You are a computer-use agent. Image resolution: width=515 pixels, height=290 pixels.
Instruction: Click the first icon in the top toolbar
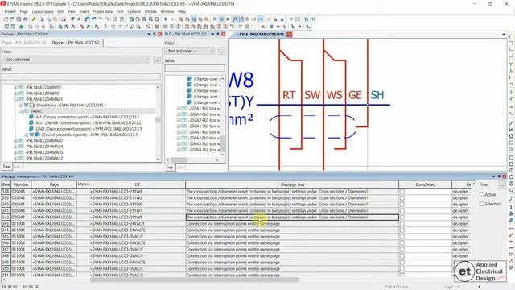point(6,19)
